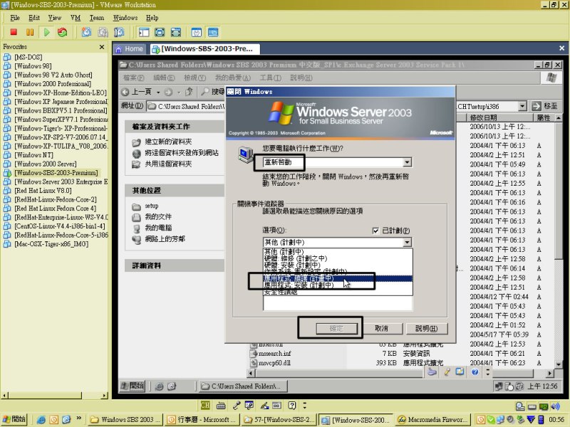
Task: Open the Explorer address bar dropdown
Action: (522, 106)
